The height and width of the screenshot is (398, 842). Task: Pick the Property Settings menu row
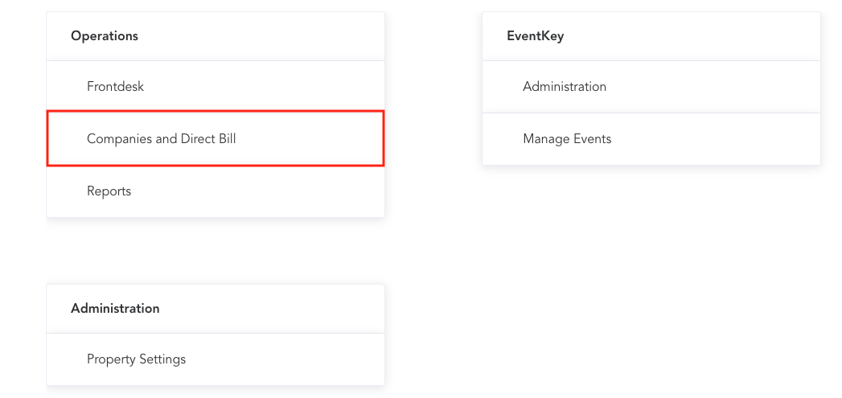[x=216, y=359]
